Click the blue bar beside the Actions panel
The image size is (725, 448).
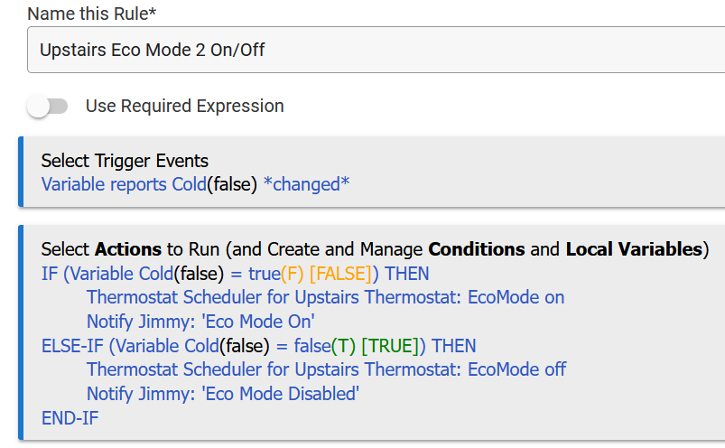point(21,332)
